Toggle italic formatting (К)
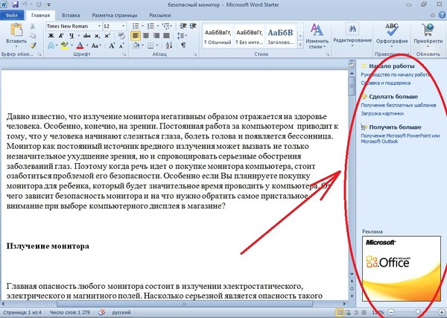Viewport: 447px width, 318px height. 61,36
